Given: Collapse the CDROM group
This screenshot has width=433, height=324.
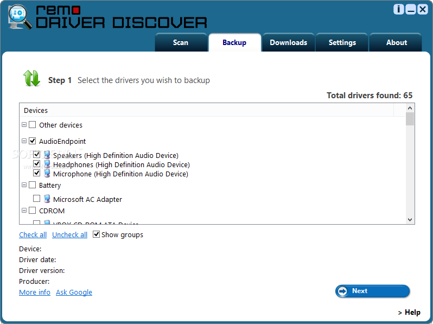Looking at the screenshot, I should (24, 210).
